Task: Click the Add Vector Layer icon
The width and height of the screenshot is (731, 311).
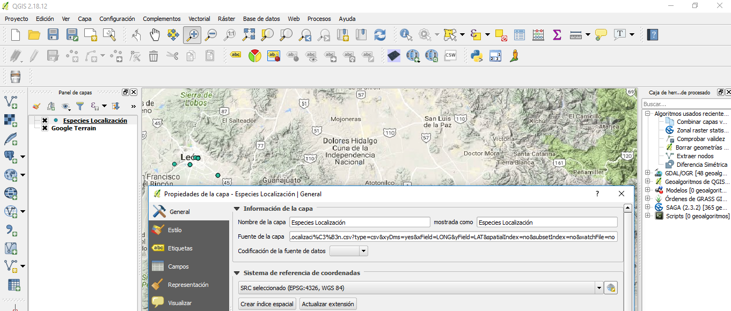Action: pos(11,101)
